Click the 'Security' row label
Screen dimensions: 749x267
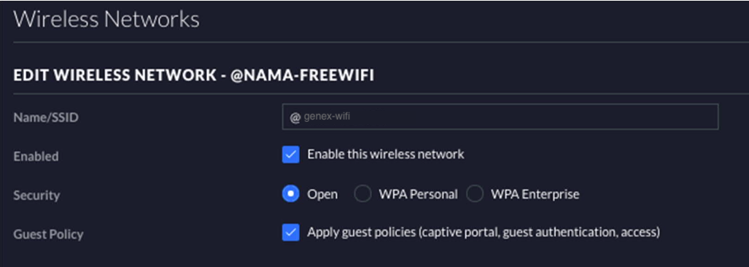click(x=36, y=196)
